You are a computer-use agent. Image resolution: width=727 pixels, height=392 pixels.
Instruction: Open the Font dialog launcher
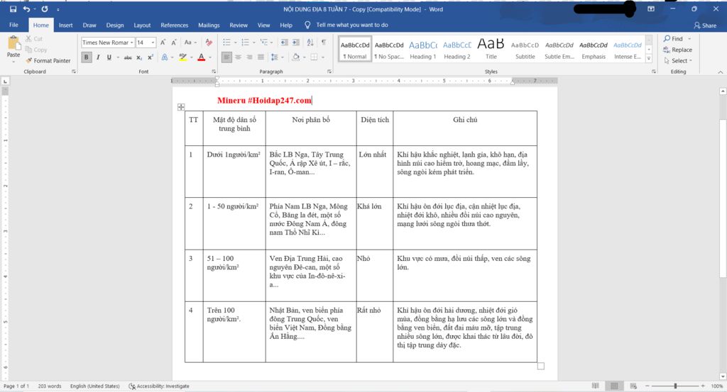[214, 72]
